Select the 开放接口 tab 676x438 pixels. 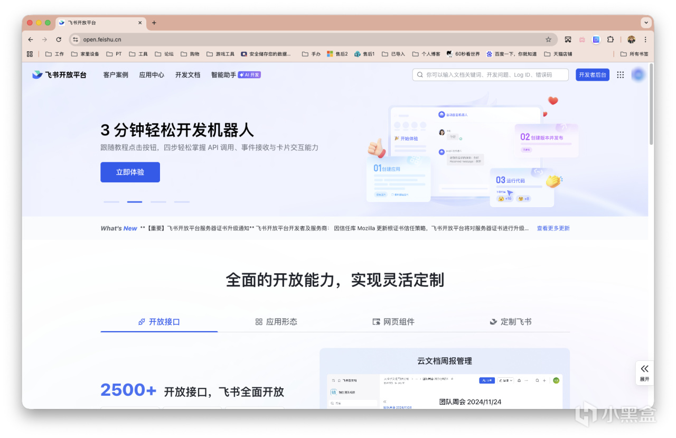(x=159, y=322)
